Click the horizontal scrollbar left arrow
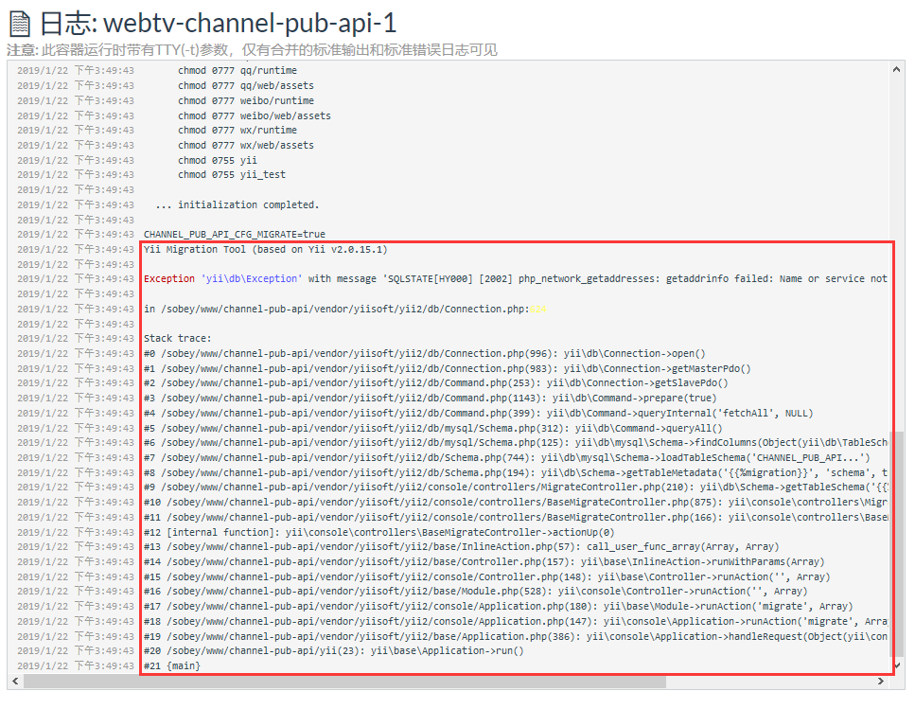The width and height of the screenshot is (915, 709). click(15, 682)
